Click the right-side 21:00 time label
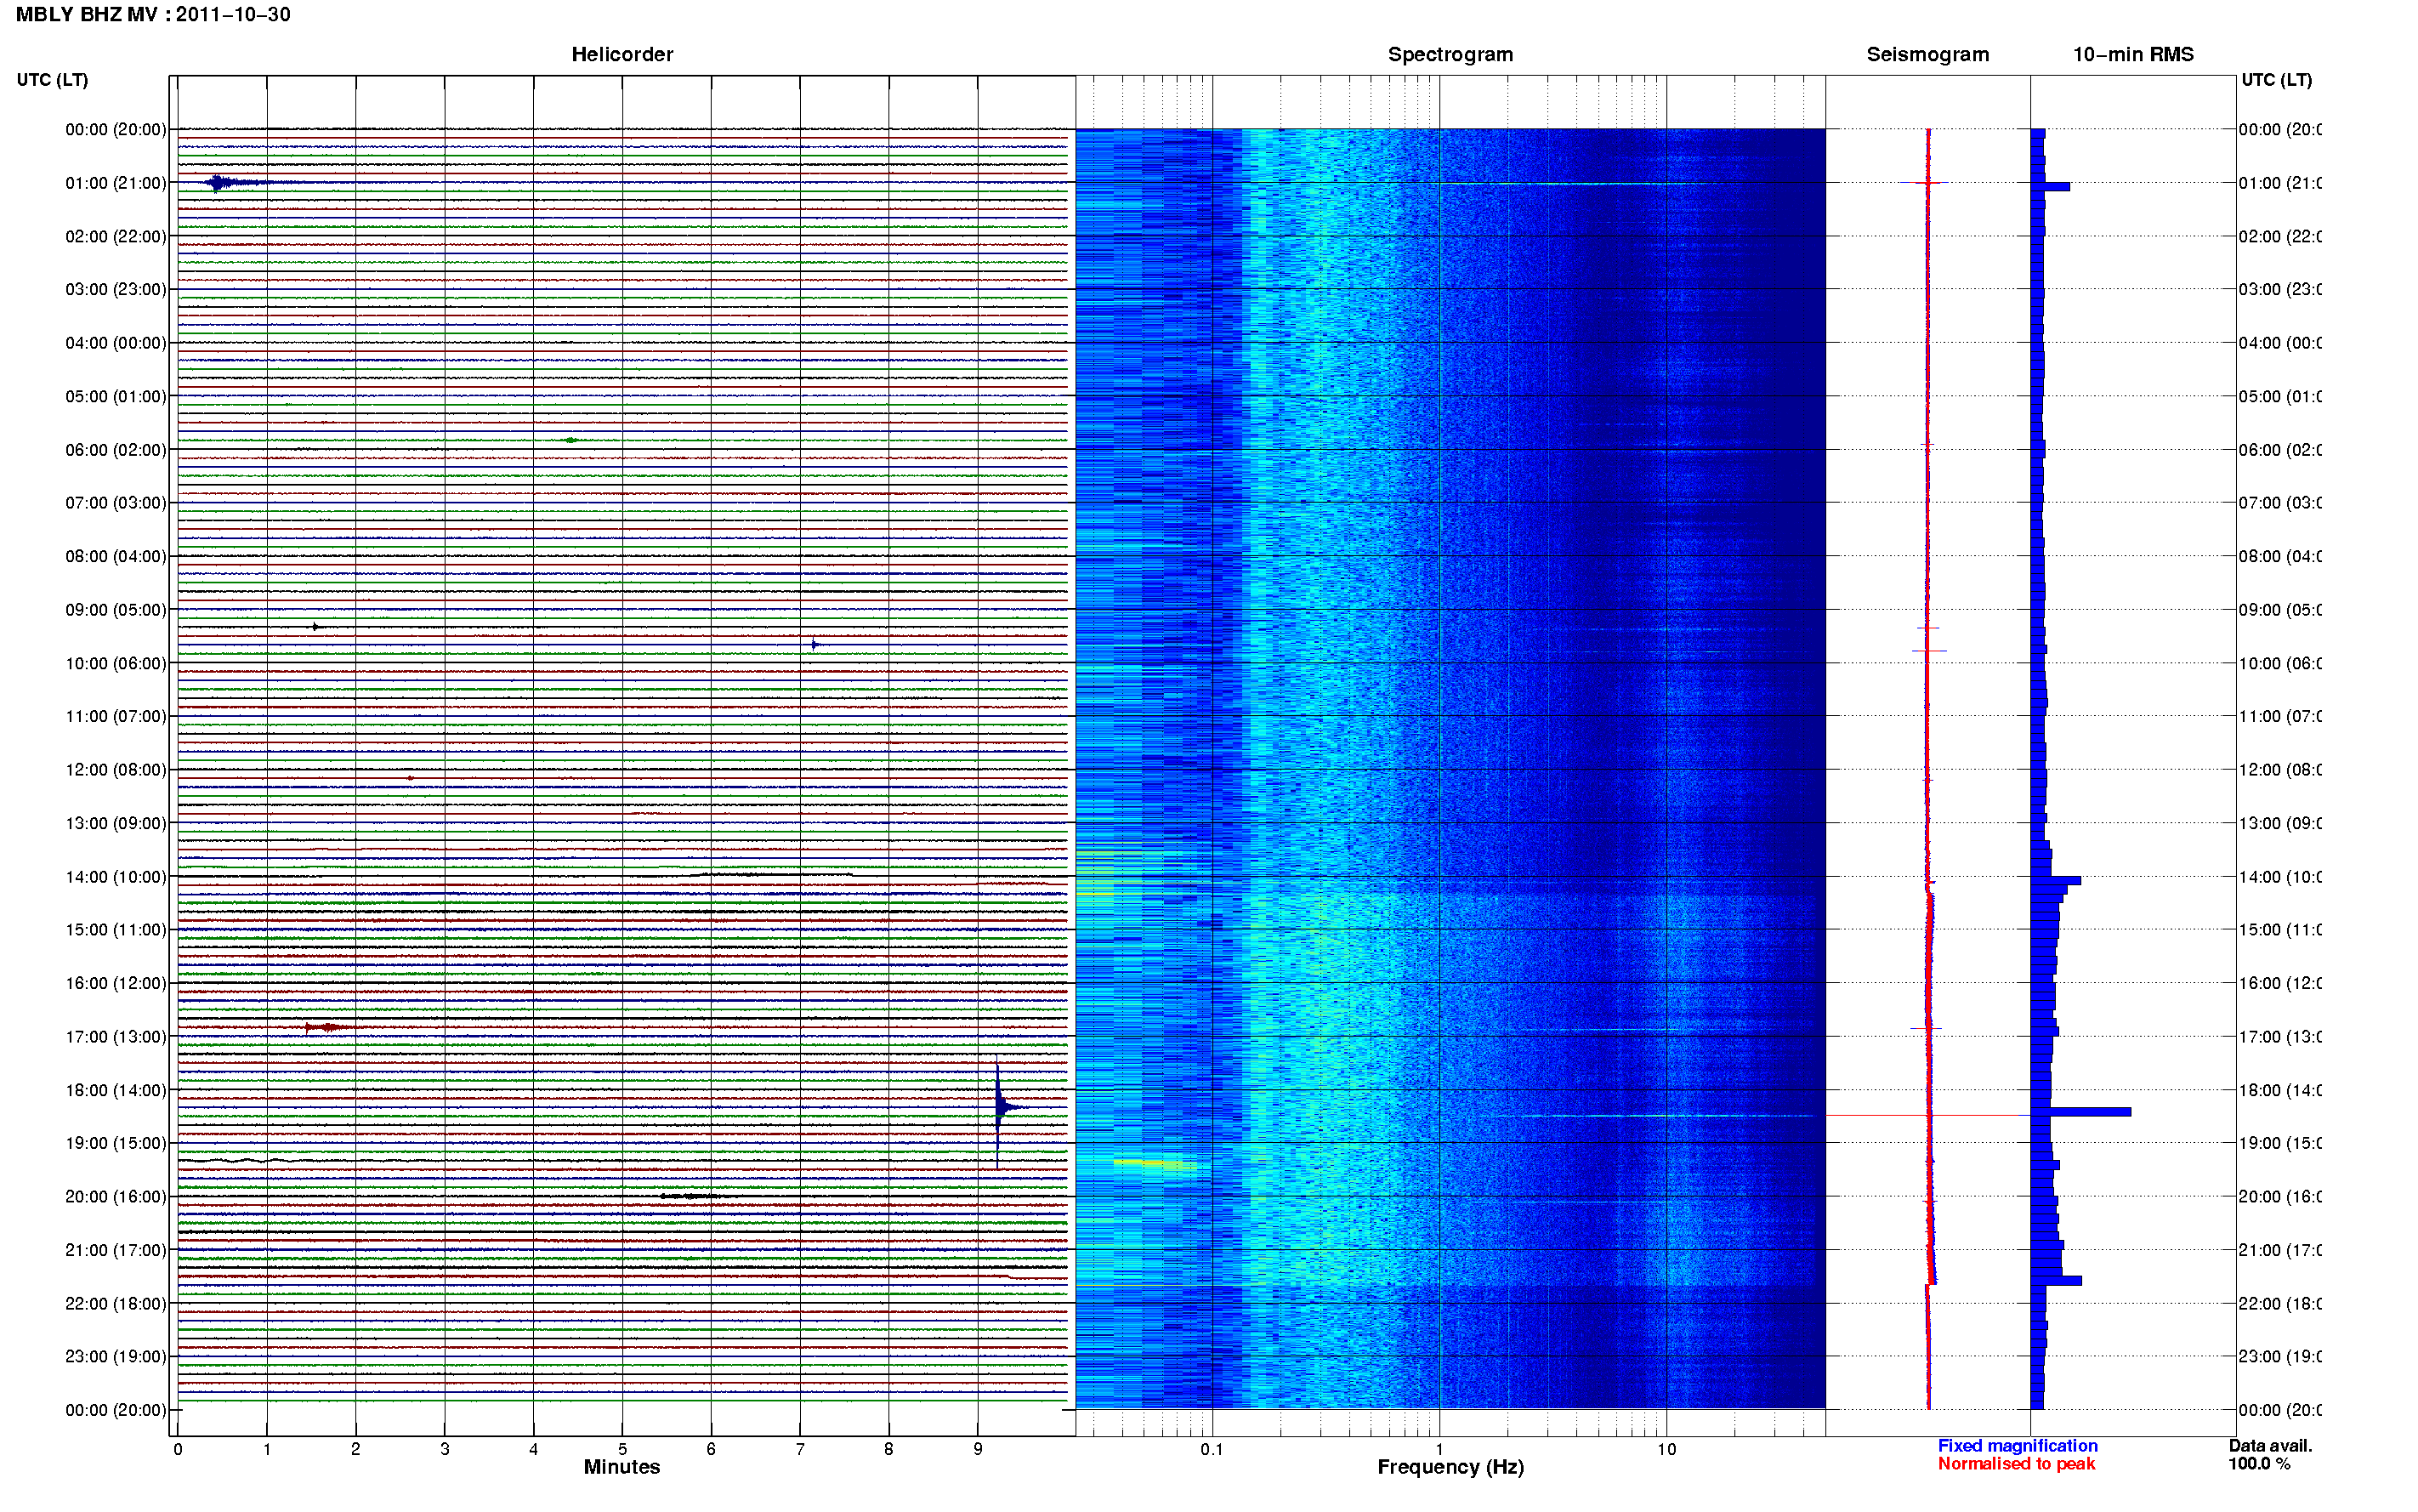The height and width of the screenshot is (1512, 2418). coord(2280,1250)
